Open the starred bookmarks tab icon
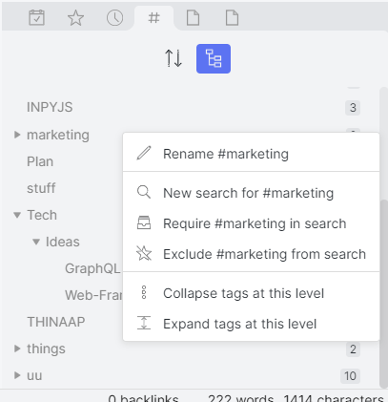This screenshot has width=388, height=402. [x=75, y=17]
